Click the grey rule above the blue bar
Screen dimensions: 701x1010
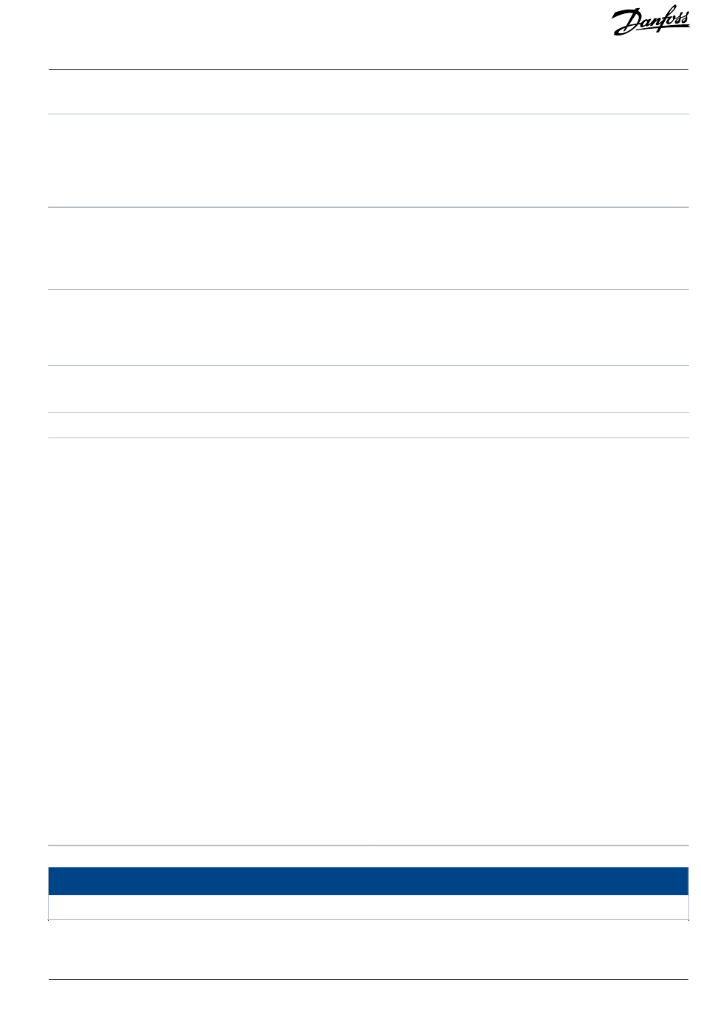coord(368,845)
